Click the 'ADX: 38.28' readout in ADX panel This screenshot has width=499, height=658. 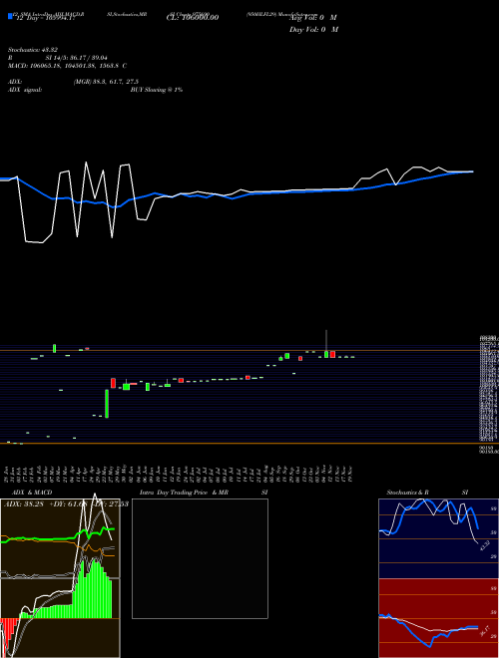click(x=23, y=503)
